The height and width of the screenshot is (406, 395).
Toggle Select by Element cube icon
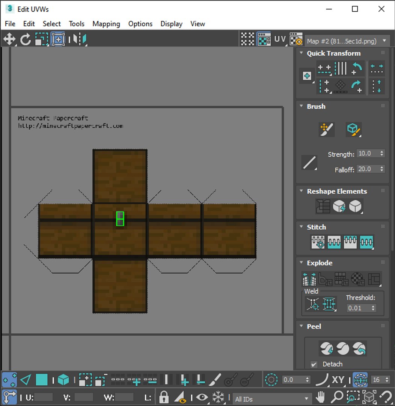click(x=63, y=380)
